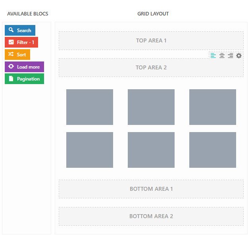Select the Bottom Area 1 drop zone
Image resolution: width=250 pixels, height=236 pixels.
coord(151,189)
